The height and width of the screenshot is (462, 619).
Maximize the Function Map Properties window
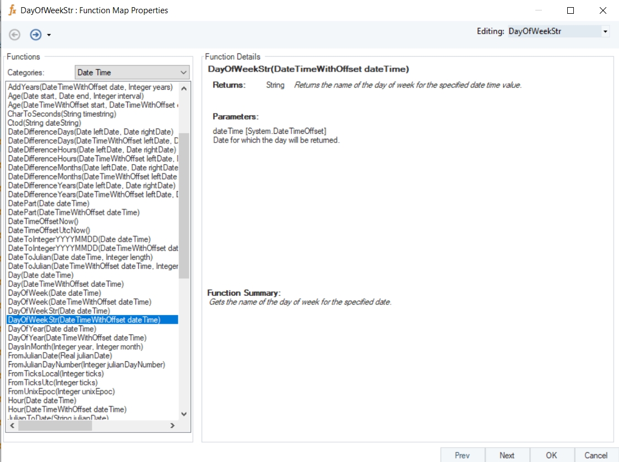571,10
